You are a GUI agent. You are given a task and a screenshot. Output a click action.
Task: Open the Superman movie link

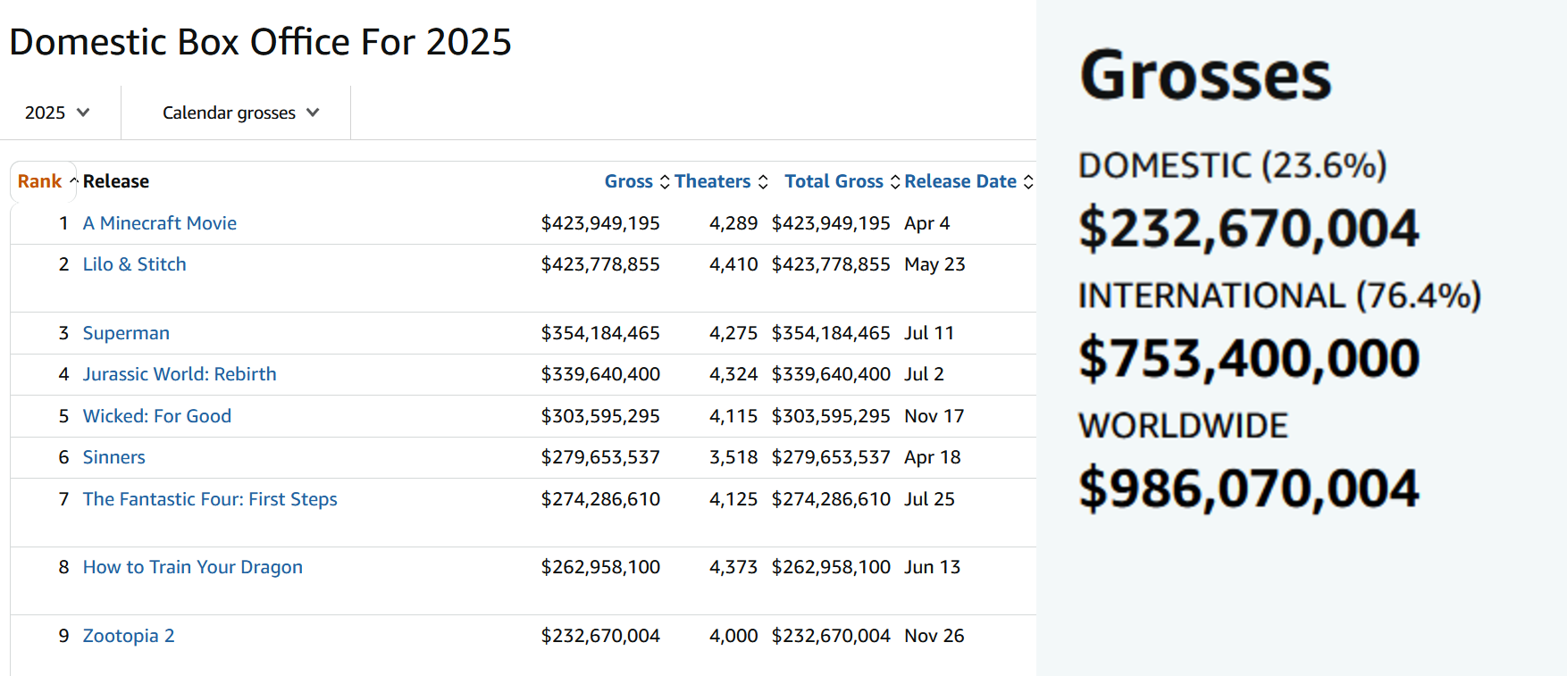point(126,333)
